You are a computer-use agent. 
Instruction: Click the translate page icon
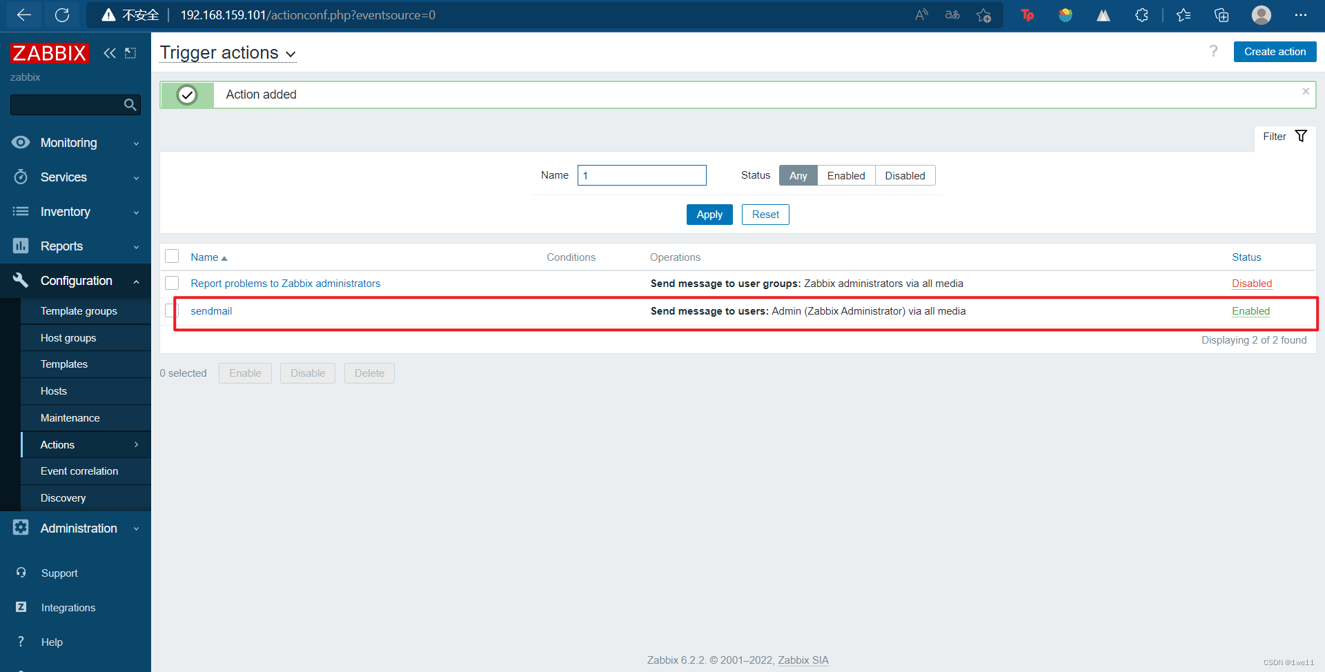[x=952, y=14]
